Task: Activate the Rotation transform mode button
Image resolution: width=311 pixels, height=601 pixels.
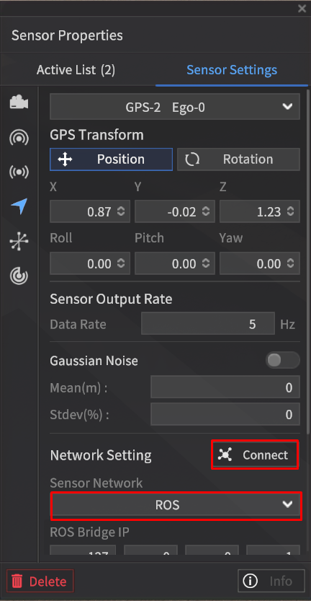Action: (x=238, y=159)
